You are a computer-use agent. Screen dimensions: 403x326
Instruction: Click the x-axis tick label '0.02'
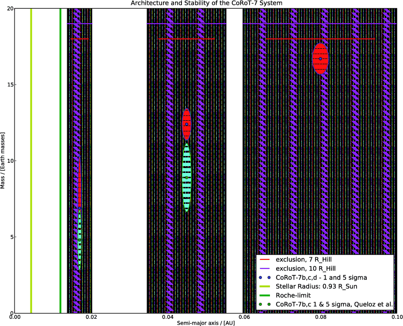tap(91, 317)
